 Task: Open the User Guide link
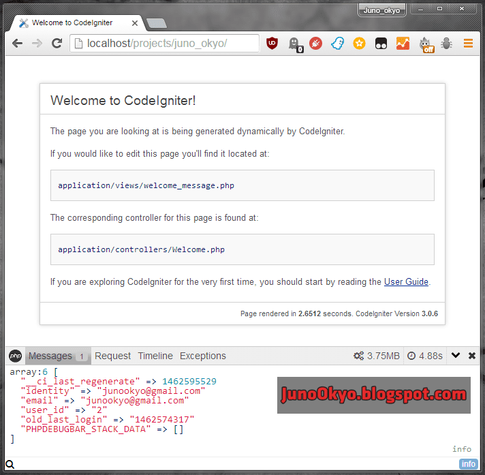(406, 282)
